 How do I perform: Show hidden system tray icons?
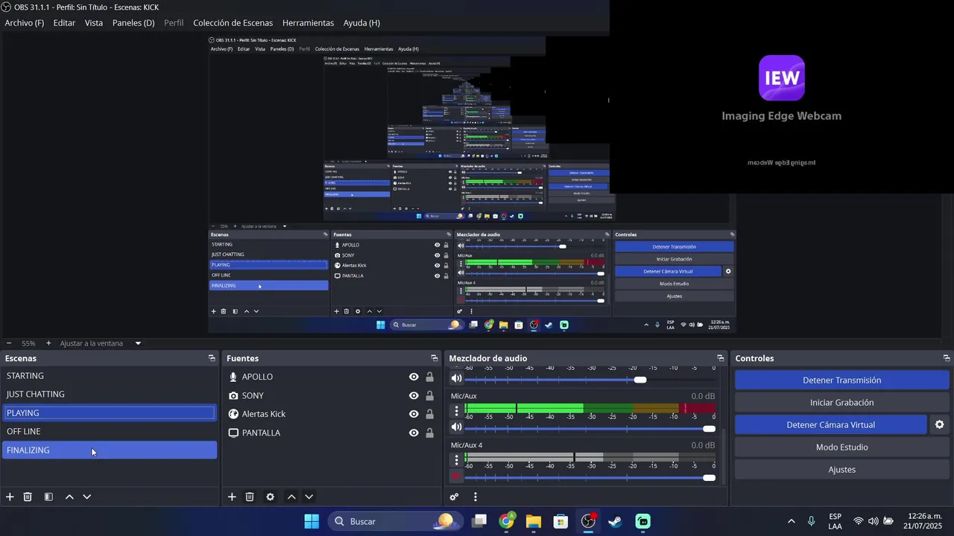(x=791, y=521)
